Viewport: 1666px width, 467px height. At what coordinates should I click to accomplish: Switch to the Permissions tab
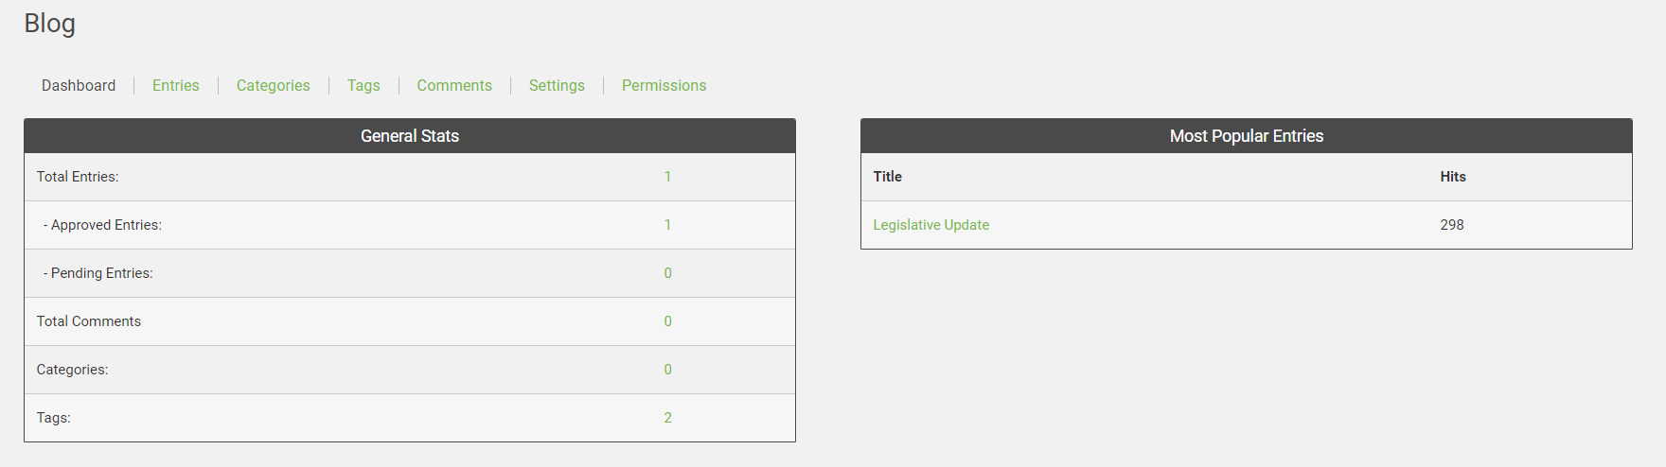coord(664,85)
